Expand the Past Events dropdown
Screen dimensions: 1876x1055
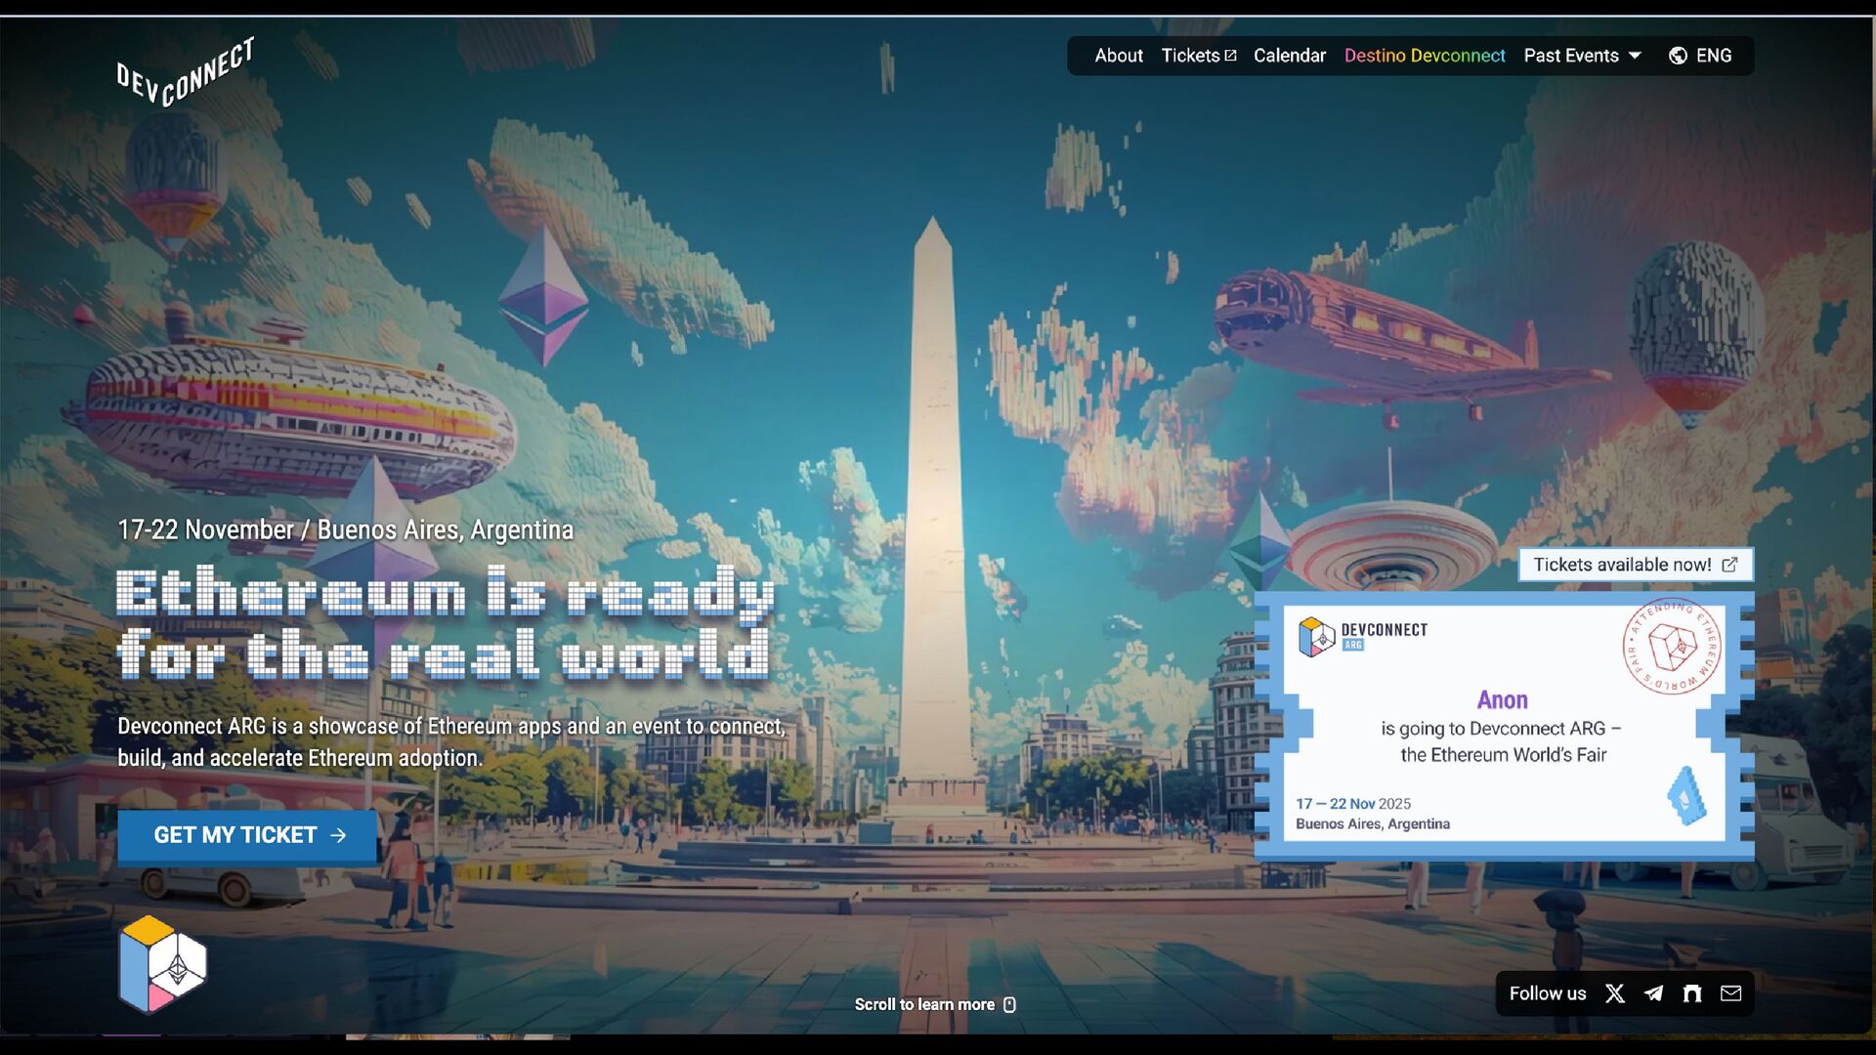click(1582, 56)
